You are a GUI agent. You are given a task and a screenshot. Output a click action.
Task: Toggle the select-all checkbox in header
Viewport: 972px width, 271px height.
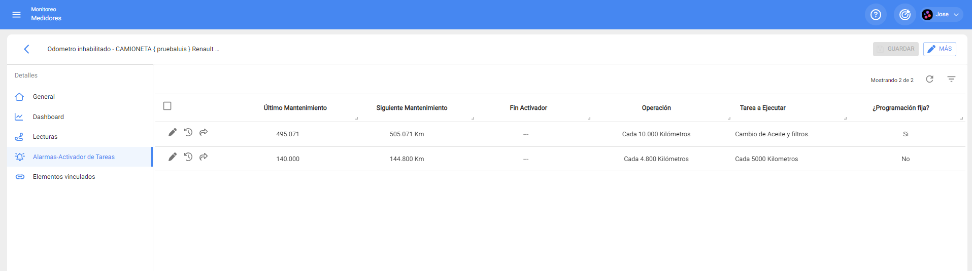pos(167,106)
